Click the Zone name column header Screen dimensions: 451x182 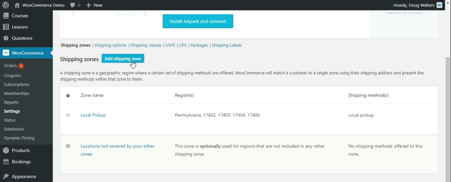pyautogui.click(x=92, y=95)
